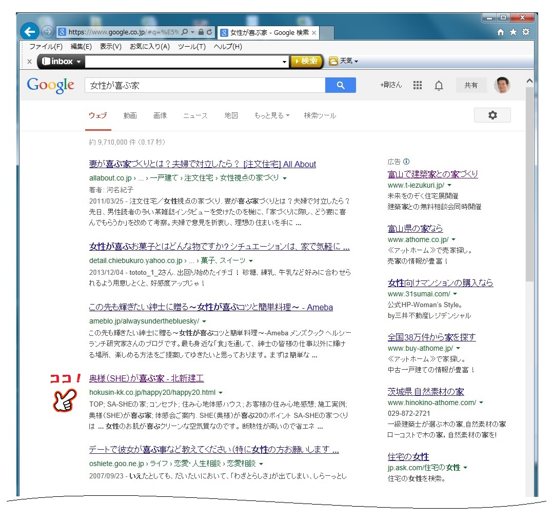552x523 pixels.
Task: Click the ad info icon next to 広告
Action: coord(406,162)
